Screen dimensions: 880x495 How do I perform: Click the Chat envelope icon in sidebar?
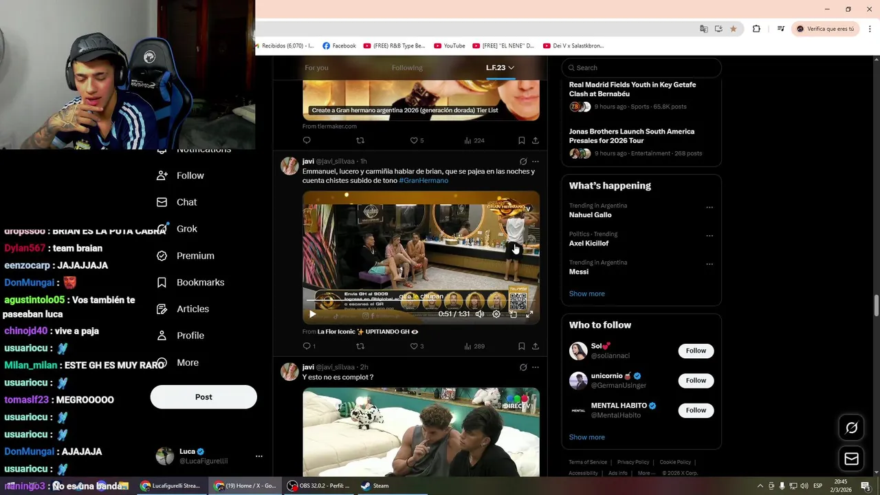pos(162,202)
